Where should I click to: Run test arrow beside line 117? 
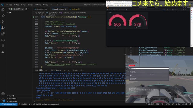33,17
